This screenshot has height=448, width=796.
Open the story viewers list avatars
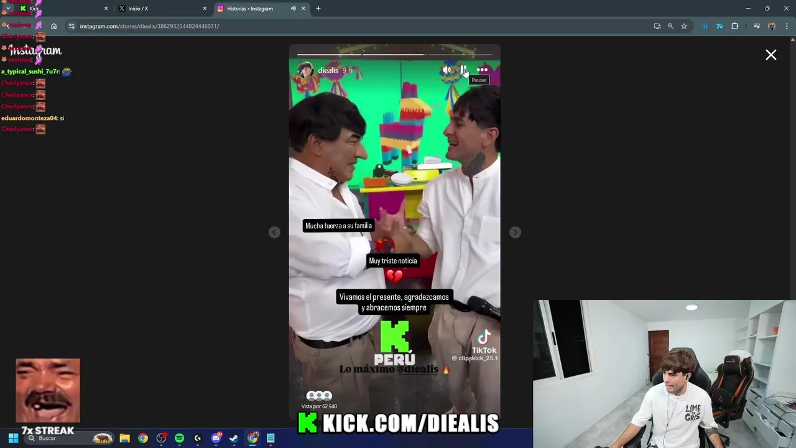(319, 396)
